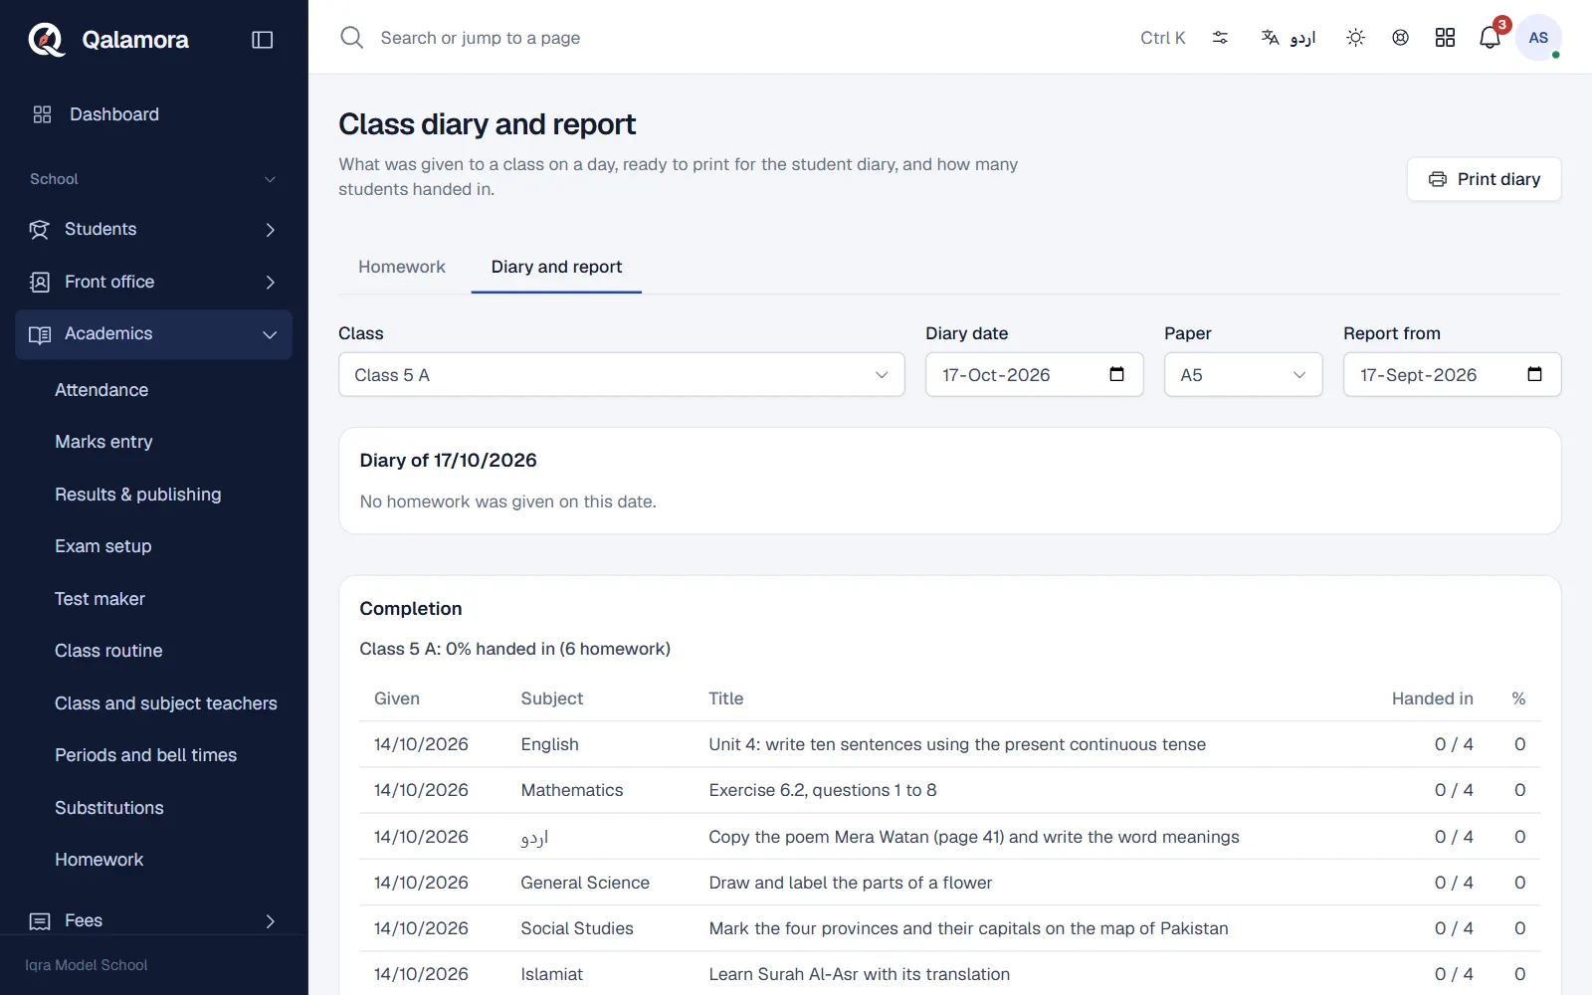
Task: Click the Front office icon
Action: (39, 283)
